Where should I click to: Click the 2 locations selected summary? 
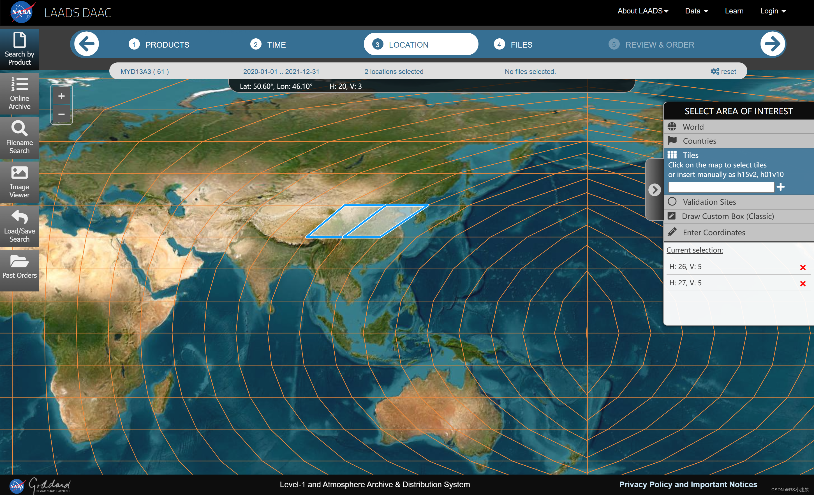click(394, 72)
